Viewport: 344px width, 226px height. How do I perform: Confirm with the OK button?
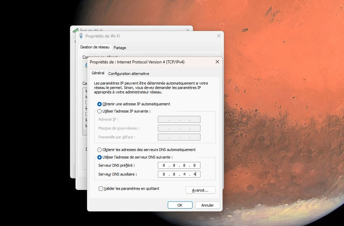pos(180,205)
